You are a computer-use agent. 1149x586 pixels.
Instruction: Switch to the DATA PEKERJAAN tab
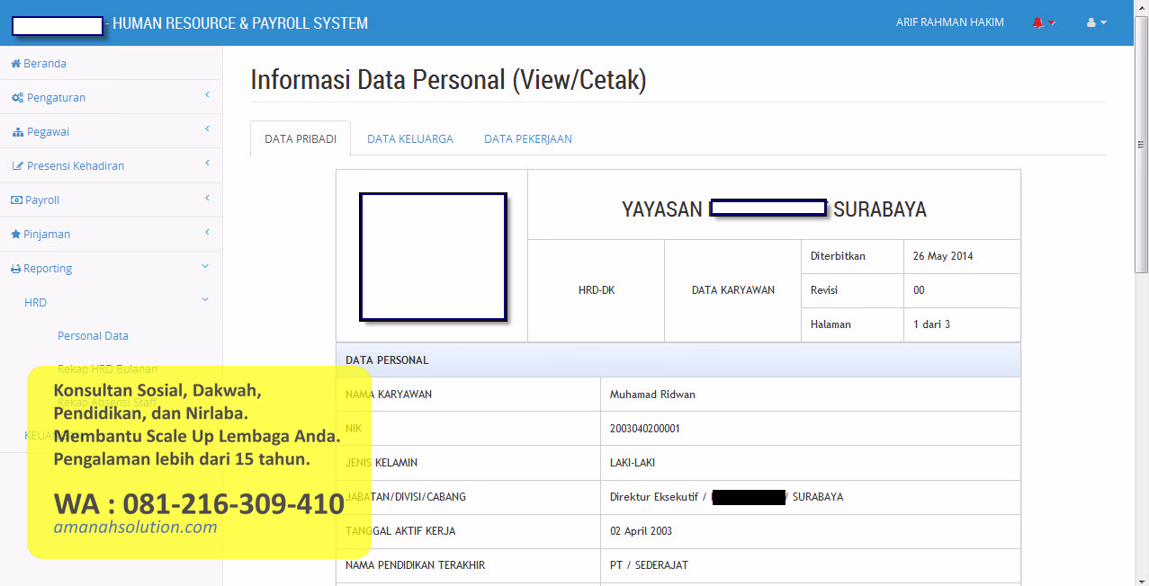pos(528,139)
